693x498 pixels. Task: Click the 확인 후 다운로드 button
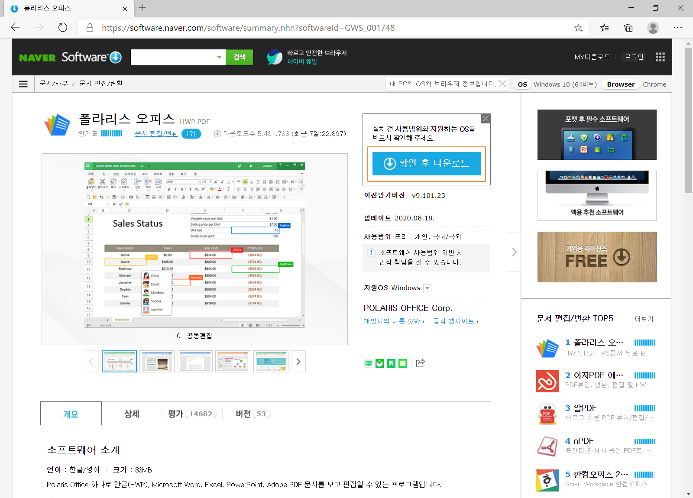point(427,164)
